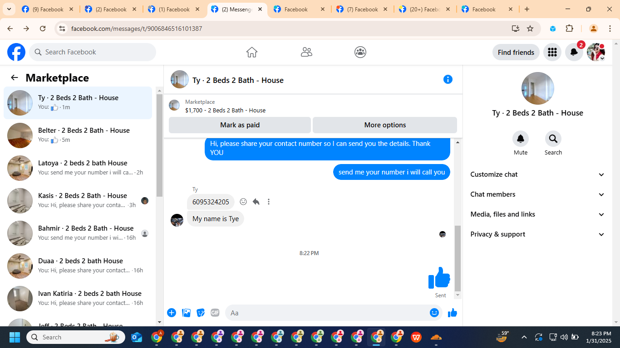Screen dimensions: 620x348
Task: Open the Friends icon in top navigation
Action: coord(306,52)
